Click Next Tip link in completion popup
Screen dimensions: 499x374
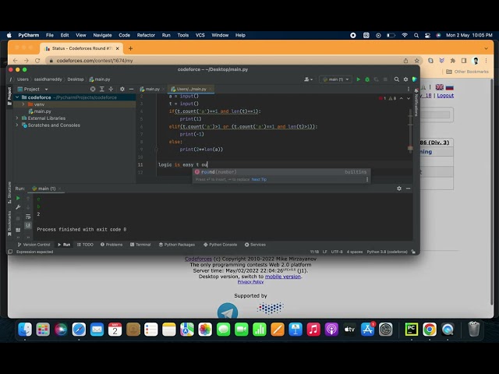pyautogui.click(x=259, y=179)
